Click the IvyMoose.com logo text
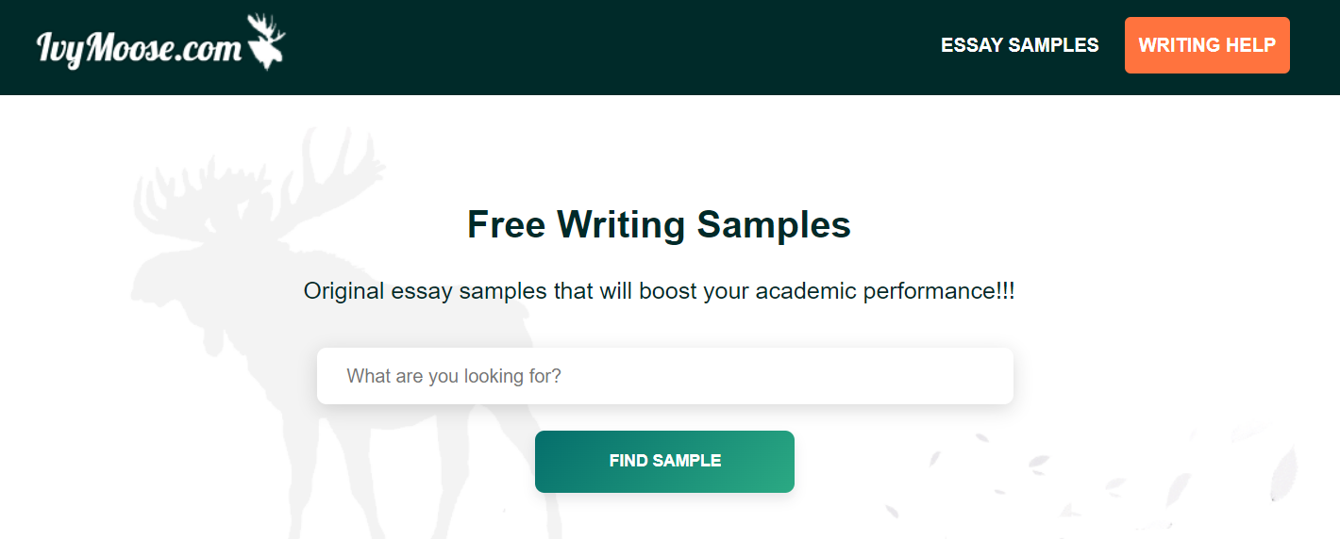This screenshot has width=1340, height=539. point(139,46)
